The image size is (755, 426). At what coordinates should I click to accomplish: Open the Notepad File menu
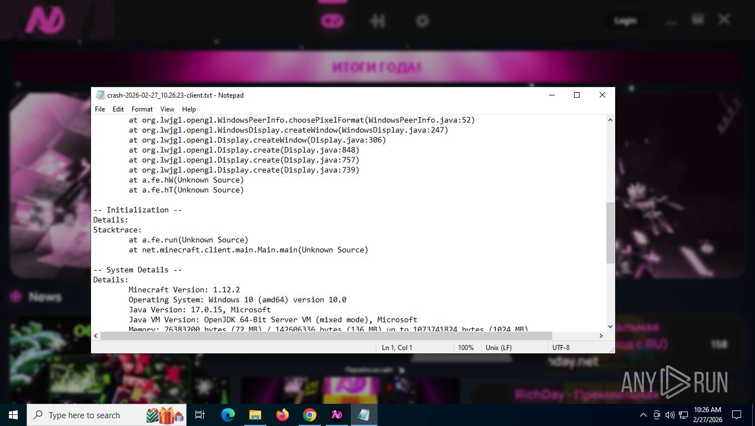point(100,109)
